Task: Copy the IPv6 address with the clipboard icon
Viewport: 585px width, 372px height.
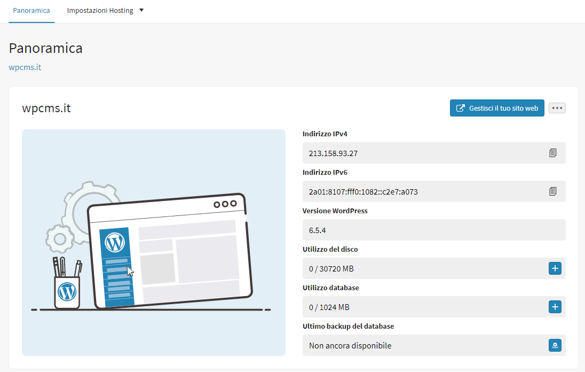Action: pyautogui.click(x=553, y=191)
